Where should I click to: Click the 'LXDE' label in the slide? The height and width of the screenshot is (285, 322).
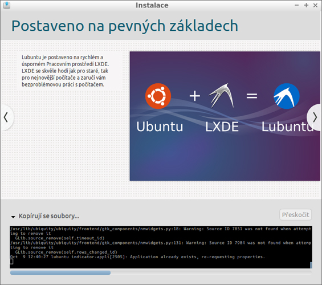pyautogui.click(x=222, y=127)
